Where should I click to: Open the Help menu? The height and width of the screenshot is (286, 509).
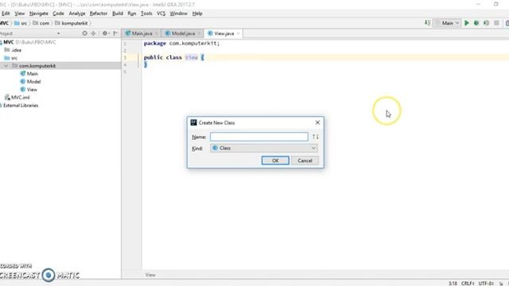(x=197, y=14)
